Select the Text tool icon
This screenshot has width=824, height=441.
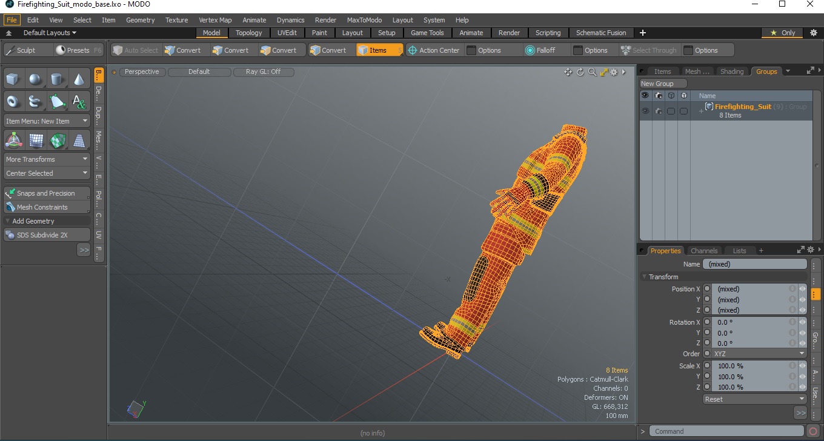[x=79, y=101]
